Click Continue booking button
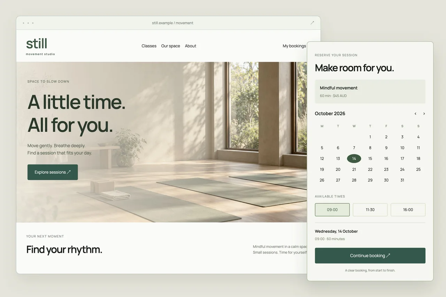The width and height of the screenshot is (446, 297). click(x=370, y=256)
